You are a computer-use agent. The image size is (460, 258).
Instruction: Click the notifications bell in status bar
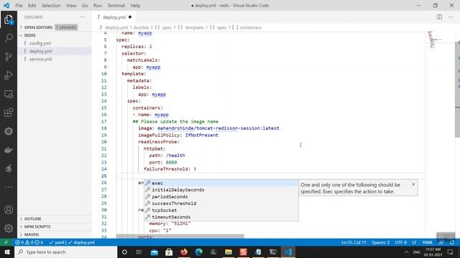coord(452,242)
